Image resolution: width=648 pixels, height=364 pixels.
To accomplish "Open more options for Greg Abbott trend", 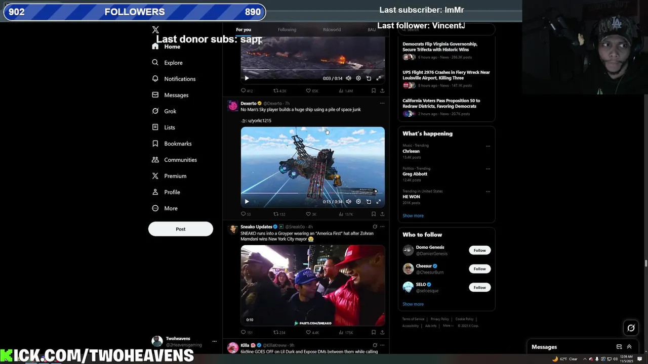I will pyautogui.click(x=488, y=169).
